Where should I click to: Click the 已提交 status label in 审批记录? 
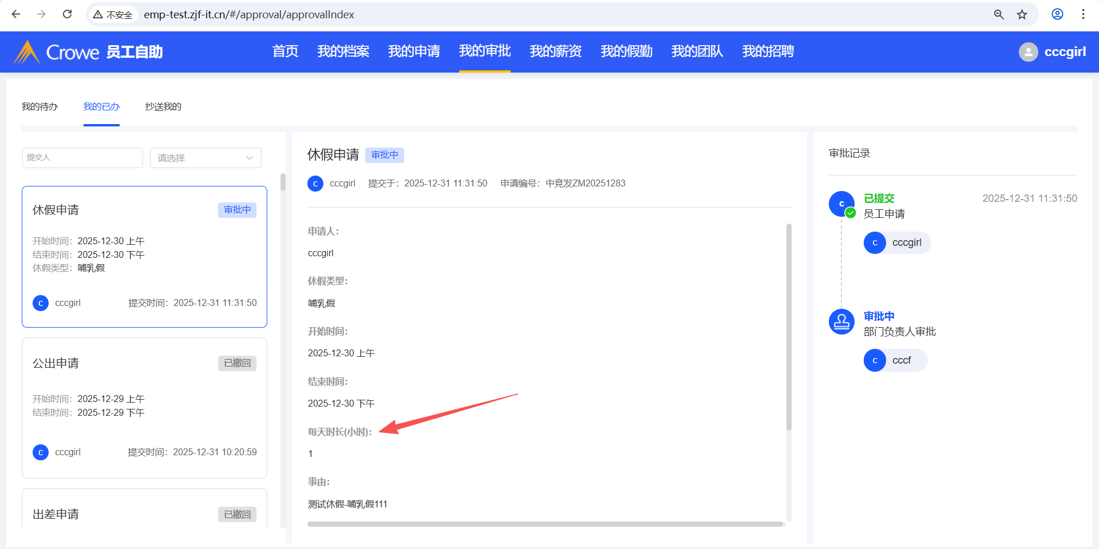(x=879, y=198)
